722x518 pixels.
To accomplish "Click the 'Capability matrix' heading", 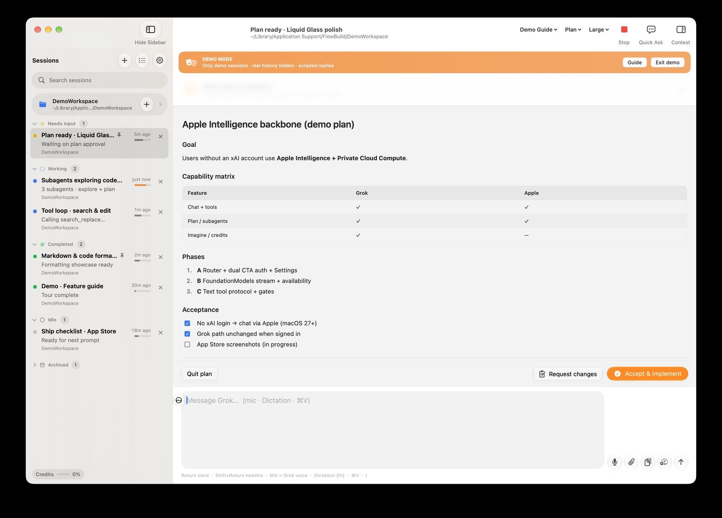I will click(x=208, y=177).
